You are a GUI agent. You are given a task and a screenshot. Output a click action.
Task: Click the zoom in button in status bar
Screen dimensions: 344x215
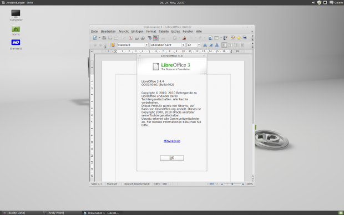(x=243, y=184)
